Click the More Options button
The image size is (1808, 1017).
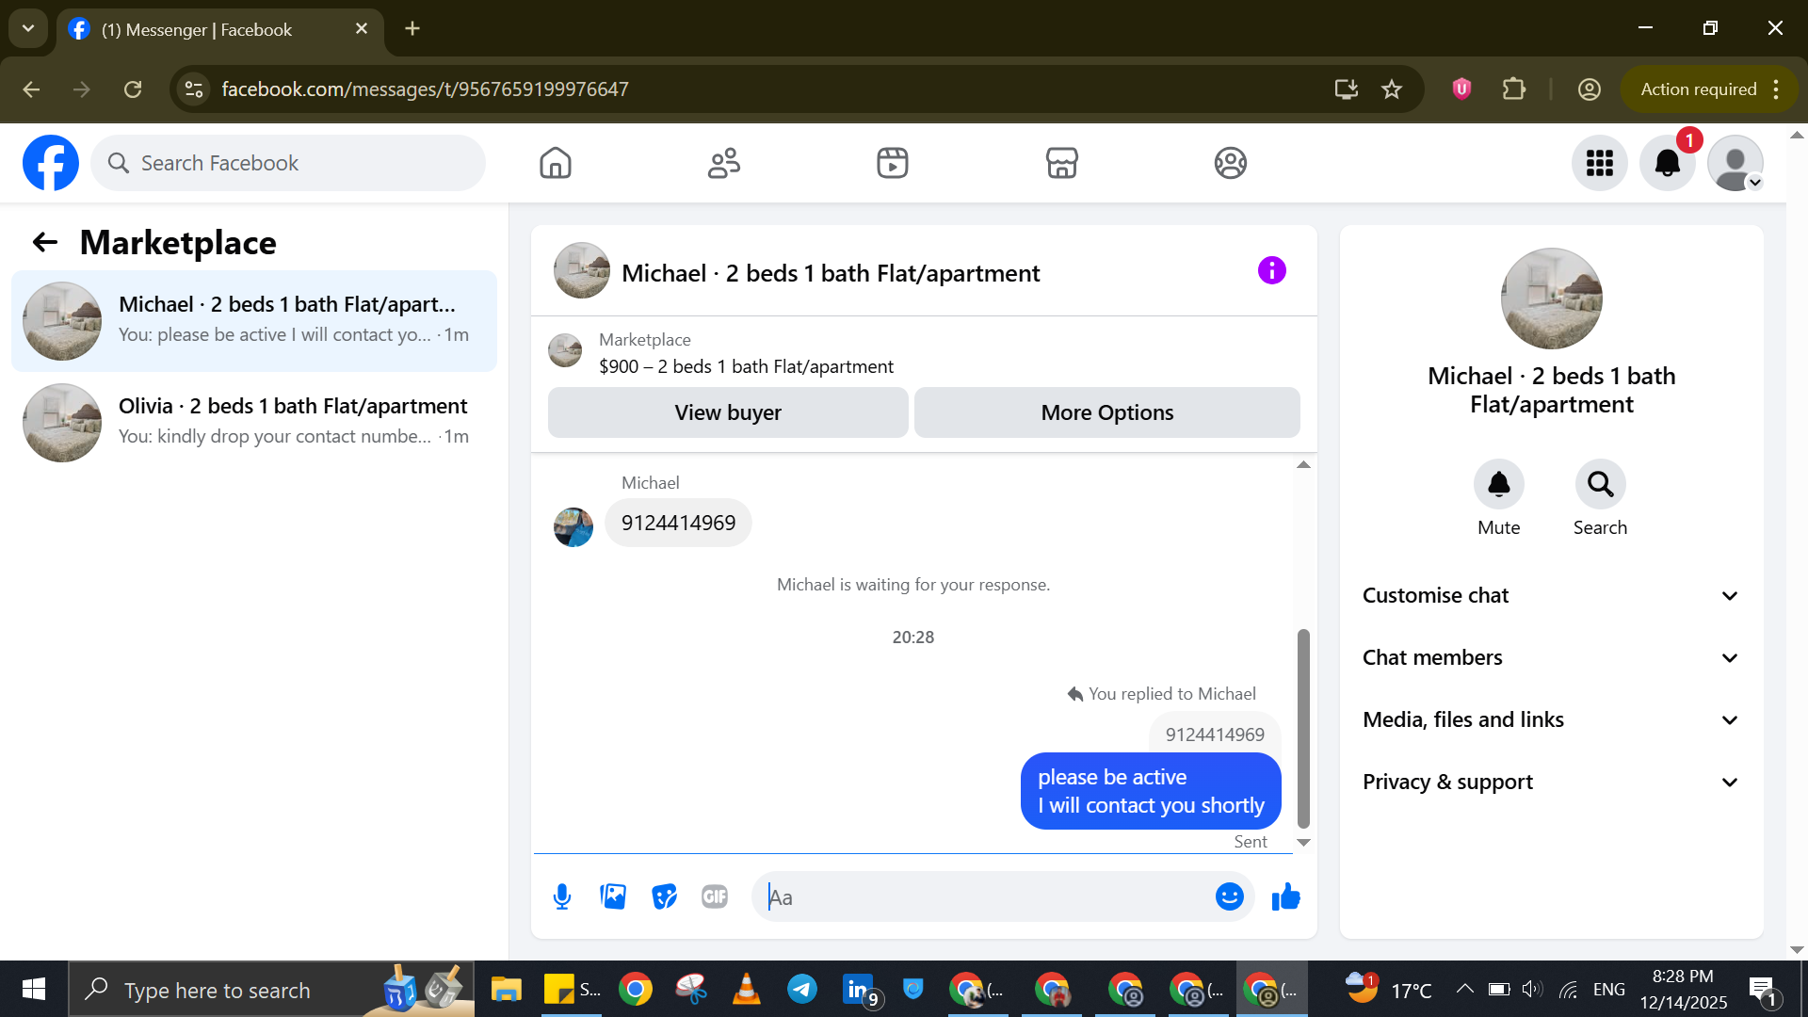[1106, 412]
